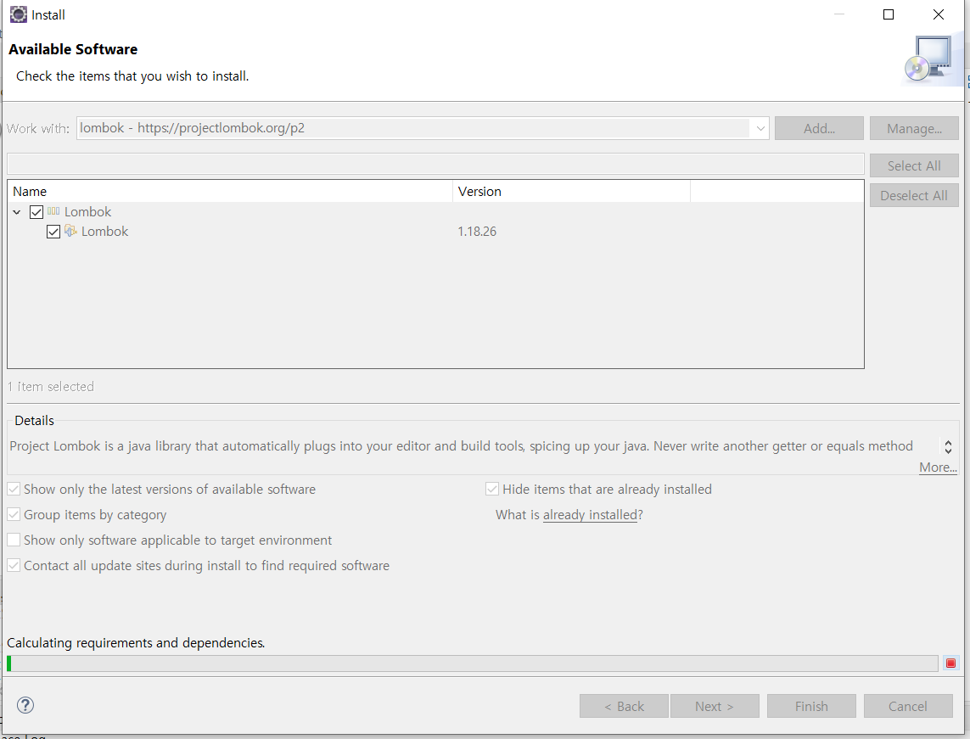Sort by the Version column header
970x739 pixels.
[572, 192]
